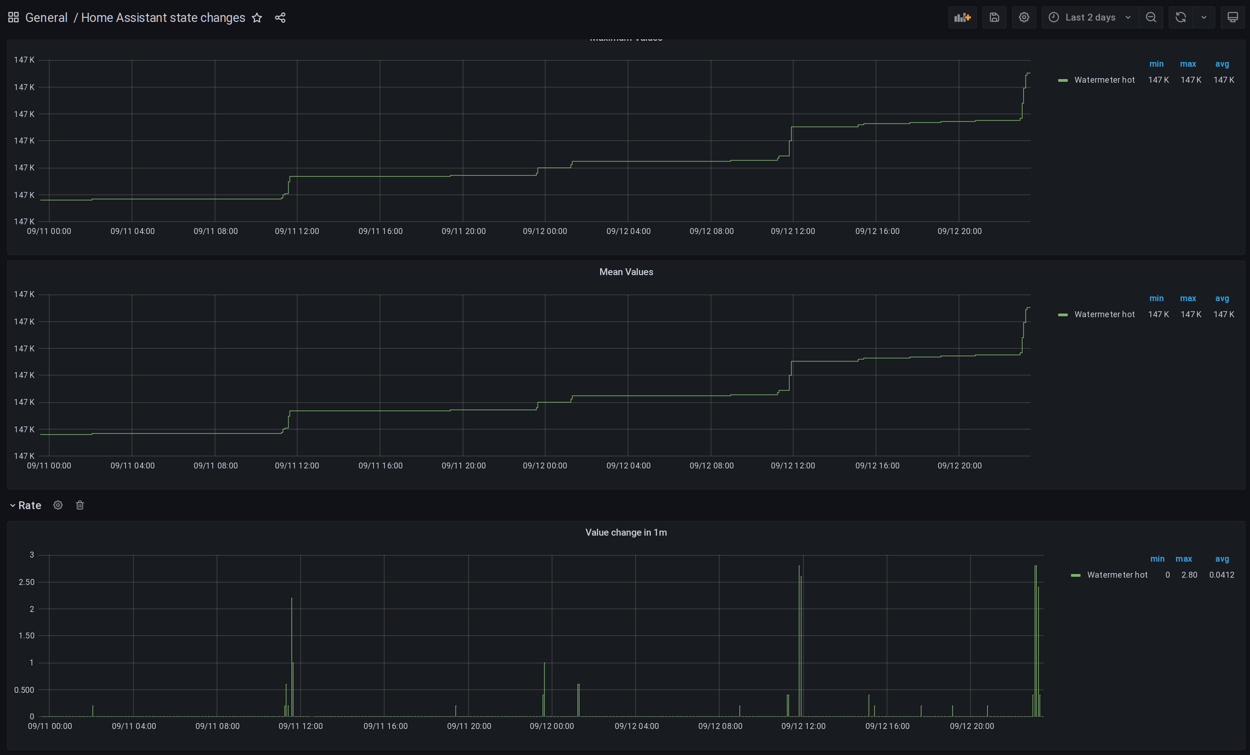Click the Add panel icon
Screen dimensions: 1250x755
[x=962, y=17]
